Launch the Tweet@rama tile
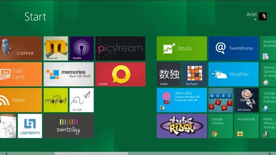Screen dimensions: 276x155 coord(234,48)
